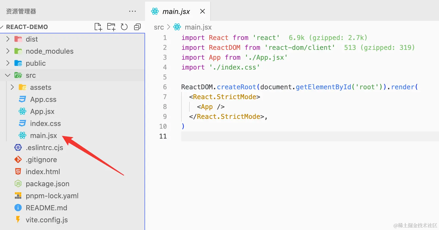Open index.css from the file tree
This screenshot has width=439, height=230.
(45, 123)
